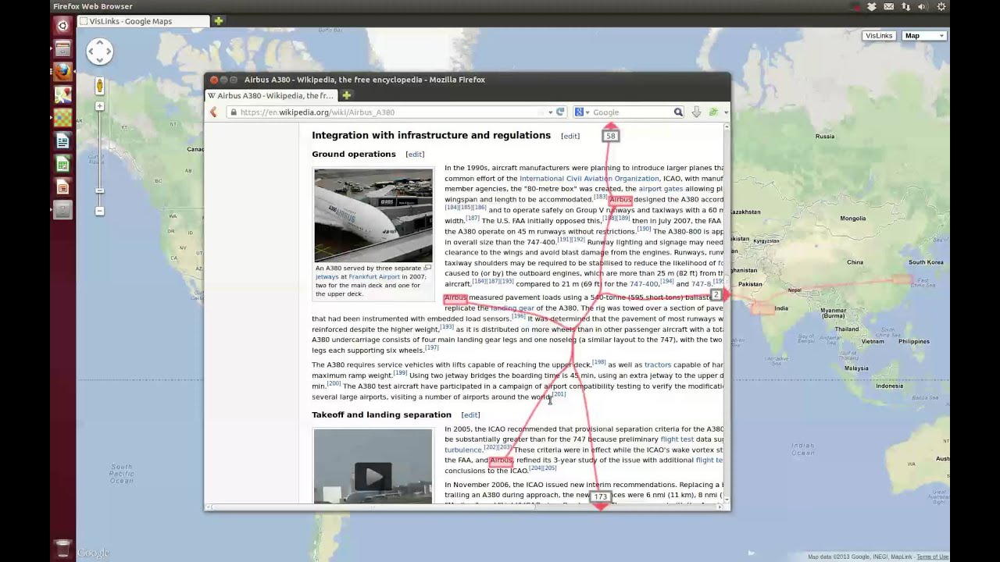
Task: Open reference citation 201
Action: coord(559,394)
